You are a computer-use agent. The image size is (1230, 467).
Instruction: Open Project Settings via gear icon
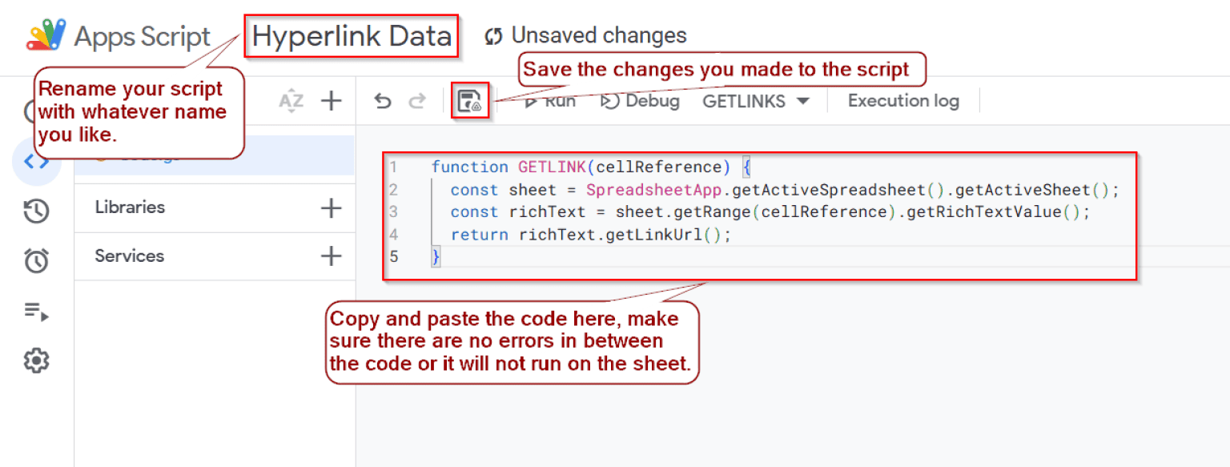[36, 360]
